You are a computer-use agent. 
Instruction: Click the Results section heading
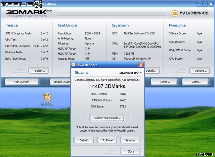(x=177, y=25)
